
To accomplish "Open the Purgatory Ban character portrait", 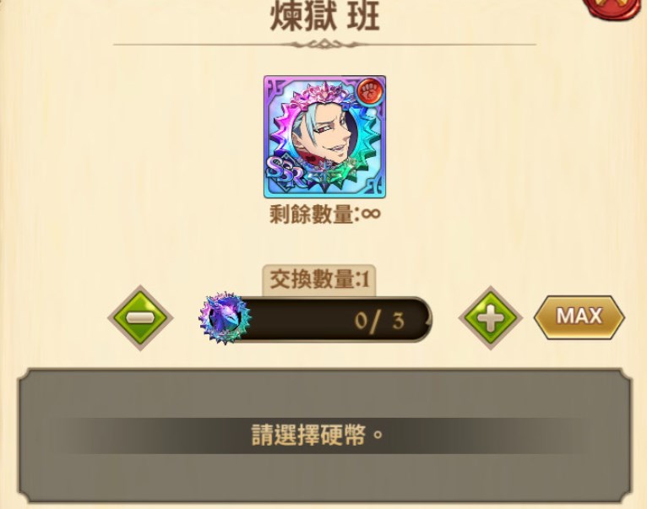I will point(324,137).
